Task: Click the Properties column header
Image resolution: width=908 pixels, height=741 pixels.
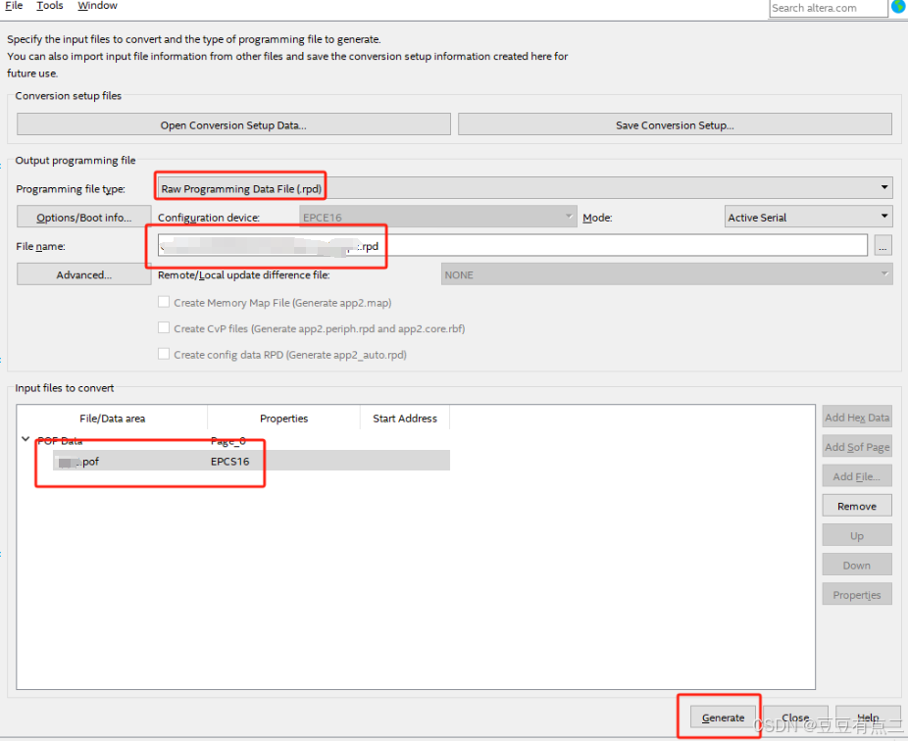Action: point(283,418)
